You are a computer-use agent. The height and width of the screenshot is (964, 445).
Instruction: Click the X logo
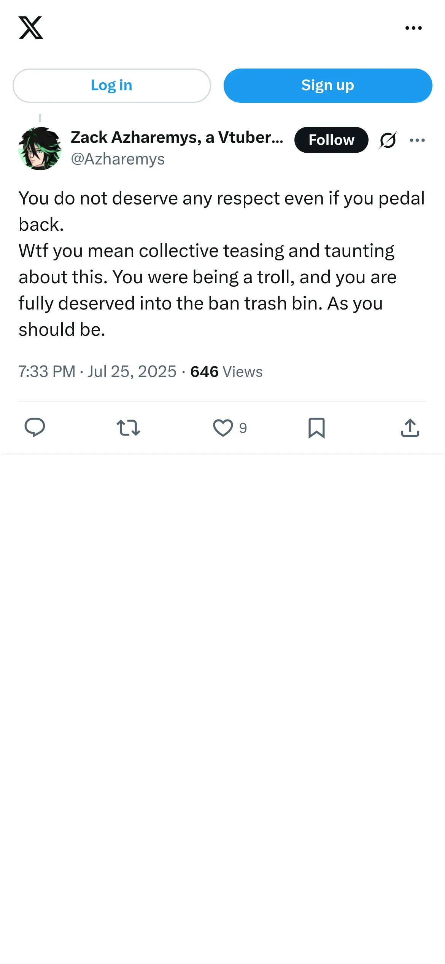tap(31, 28)
